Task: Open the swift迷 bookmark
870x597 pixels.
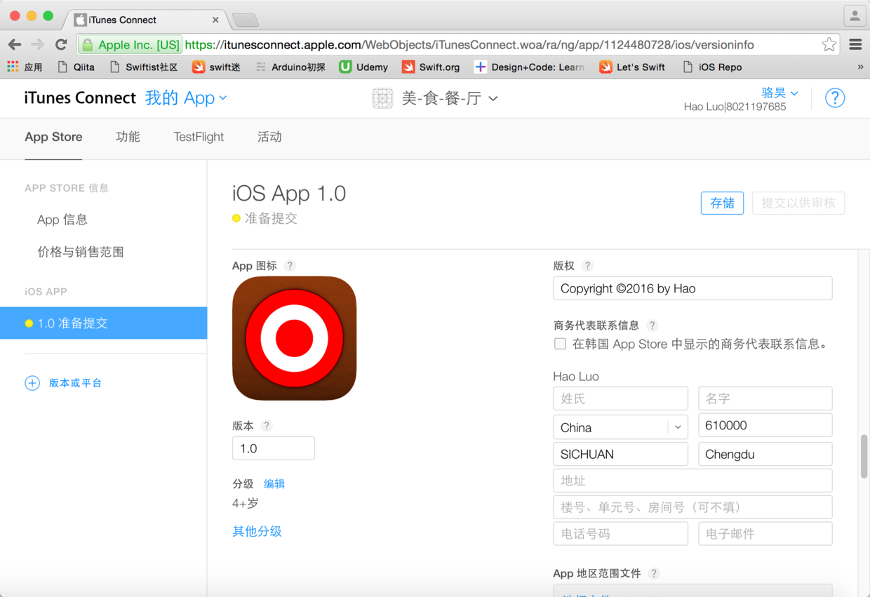Action: click(216, 67)
